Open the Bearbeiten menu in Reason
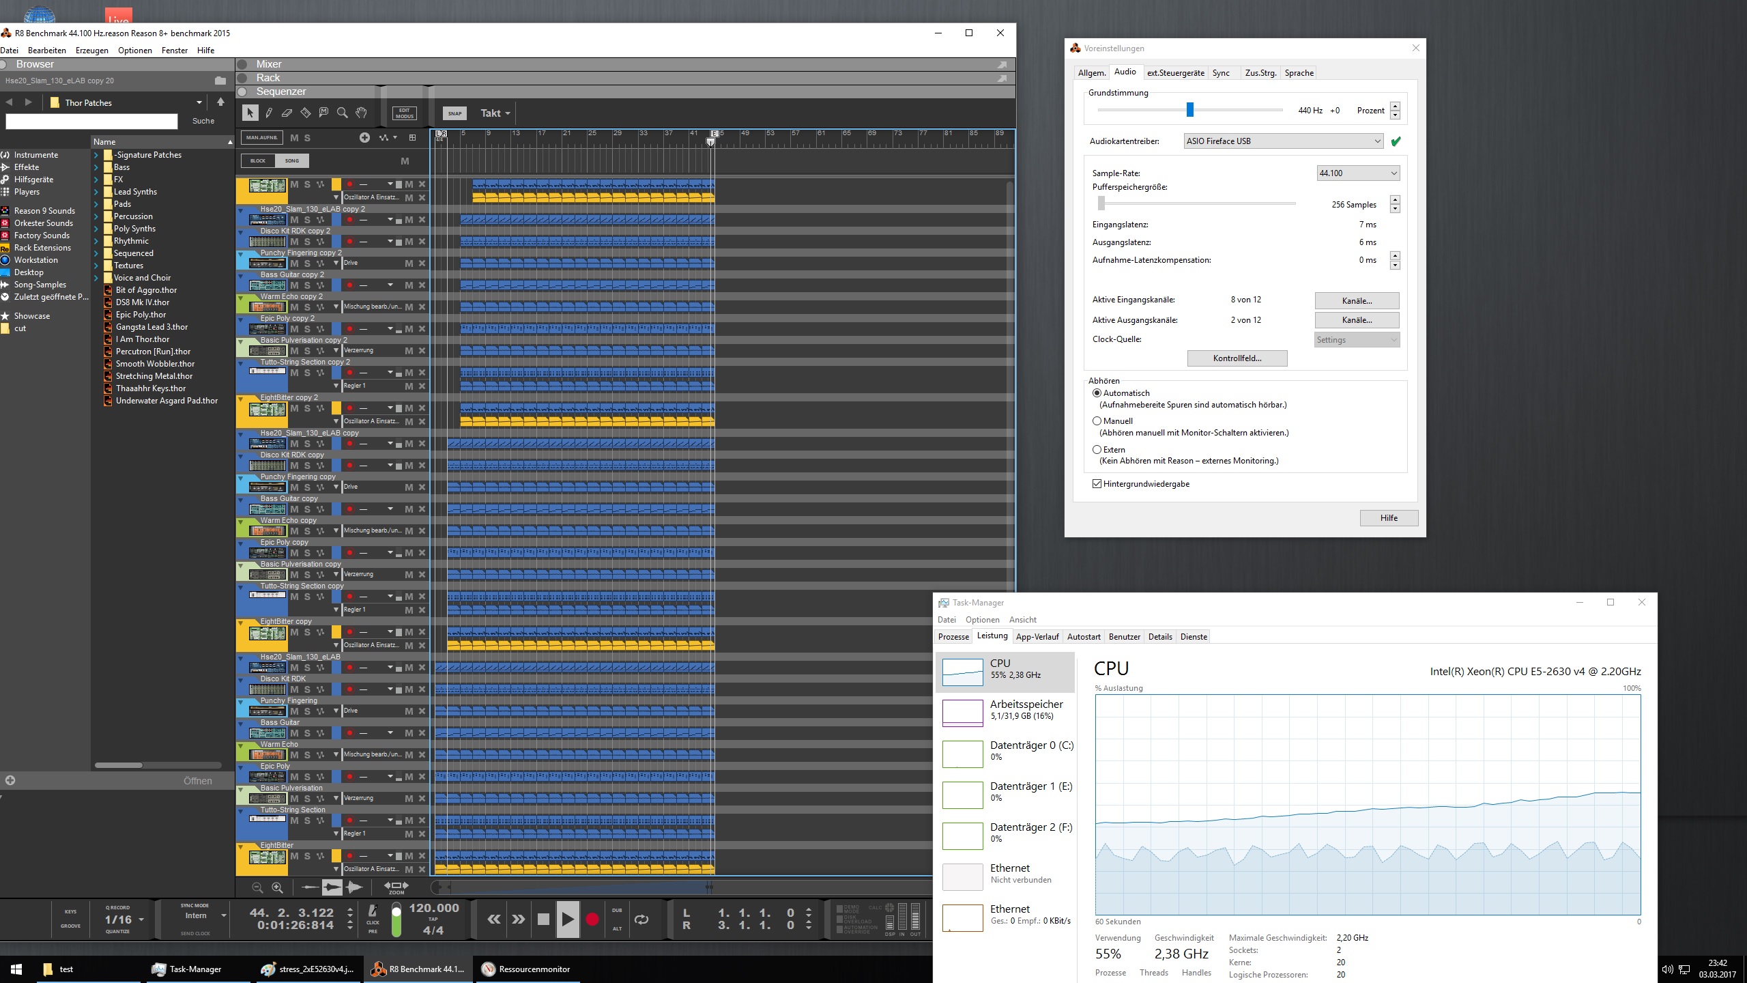Viewport: 1747px width, 983px height. [47, 51]
